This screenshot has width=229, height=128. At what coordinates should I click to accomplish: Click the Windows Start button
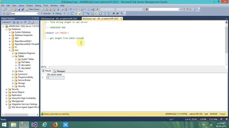pyautogui.click(x=4, y=125)
